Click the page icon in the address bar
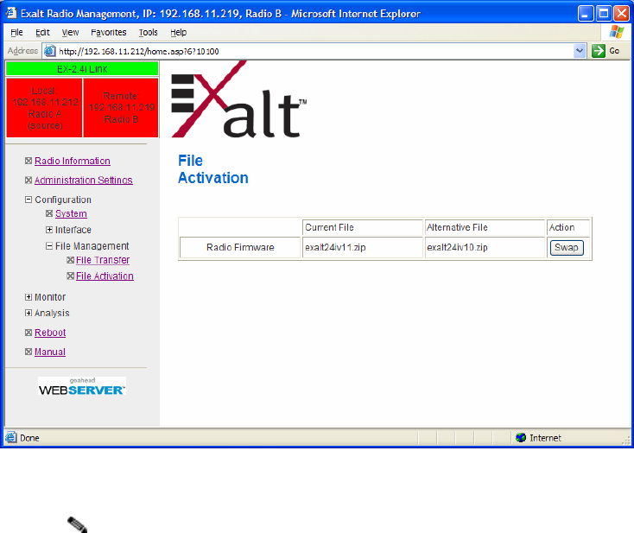 50,51
